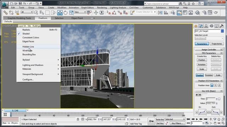
Task: Open the View reference coordinate dropdown
Action: click(80, 12)
